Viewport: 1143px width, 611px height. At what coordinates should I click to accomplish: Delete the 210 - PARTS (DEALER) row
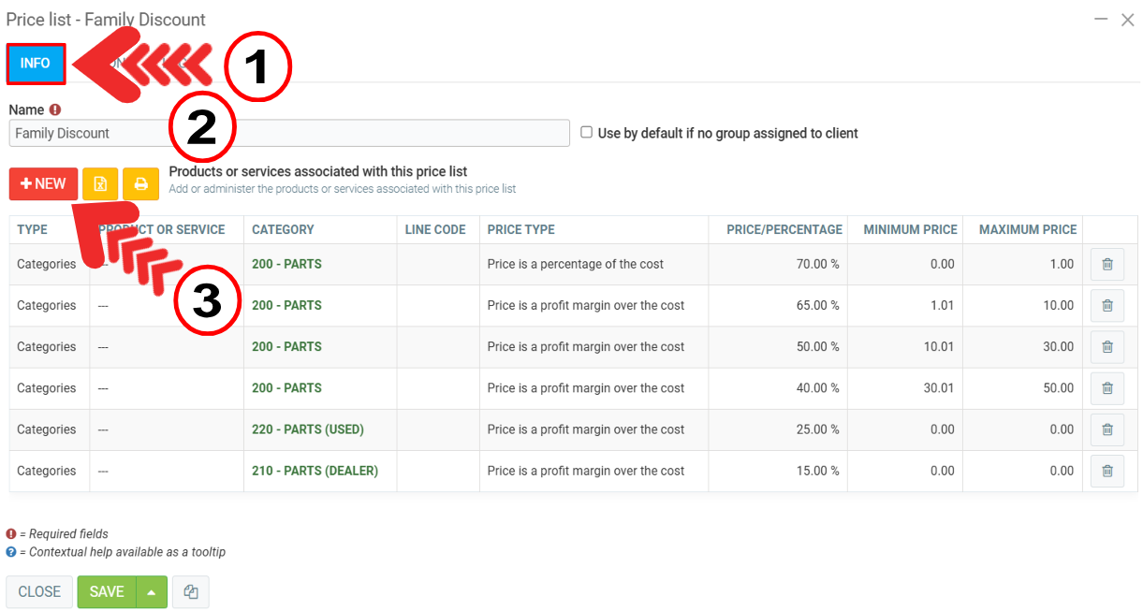[1106, 471]
